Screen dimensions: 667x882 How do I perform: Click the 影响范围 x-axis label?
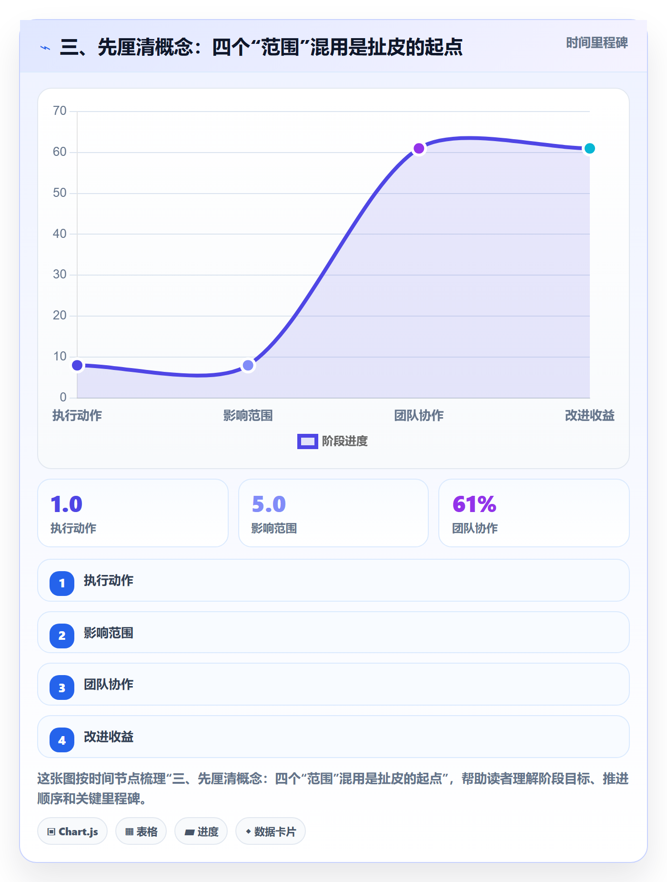[x=248, y=416]
